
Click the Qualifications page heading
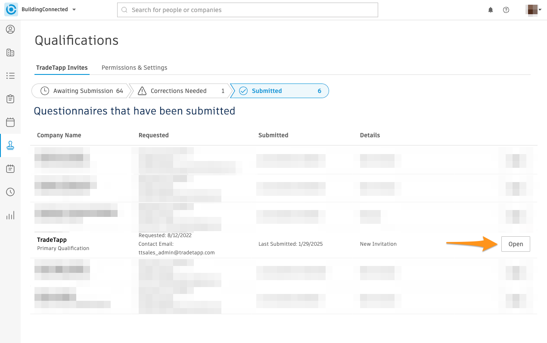click(x=77, y=40)
